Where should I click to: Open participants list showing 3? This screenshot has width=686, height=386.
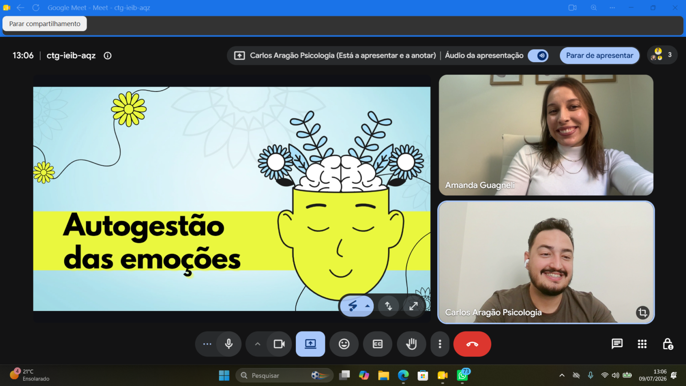[662, 55]
